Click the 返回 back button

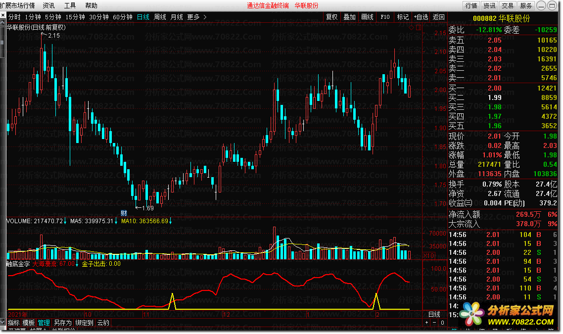tap(438, 17)
